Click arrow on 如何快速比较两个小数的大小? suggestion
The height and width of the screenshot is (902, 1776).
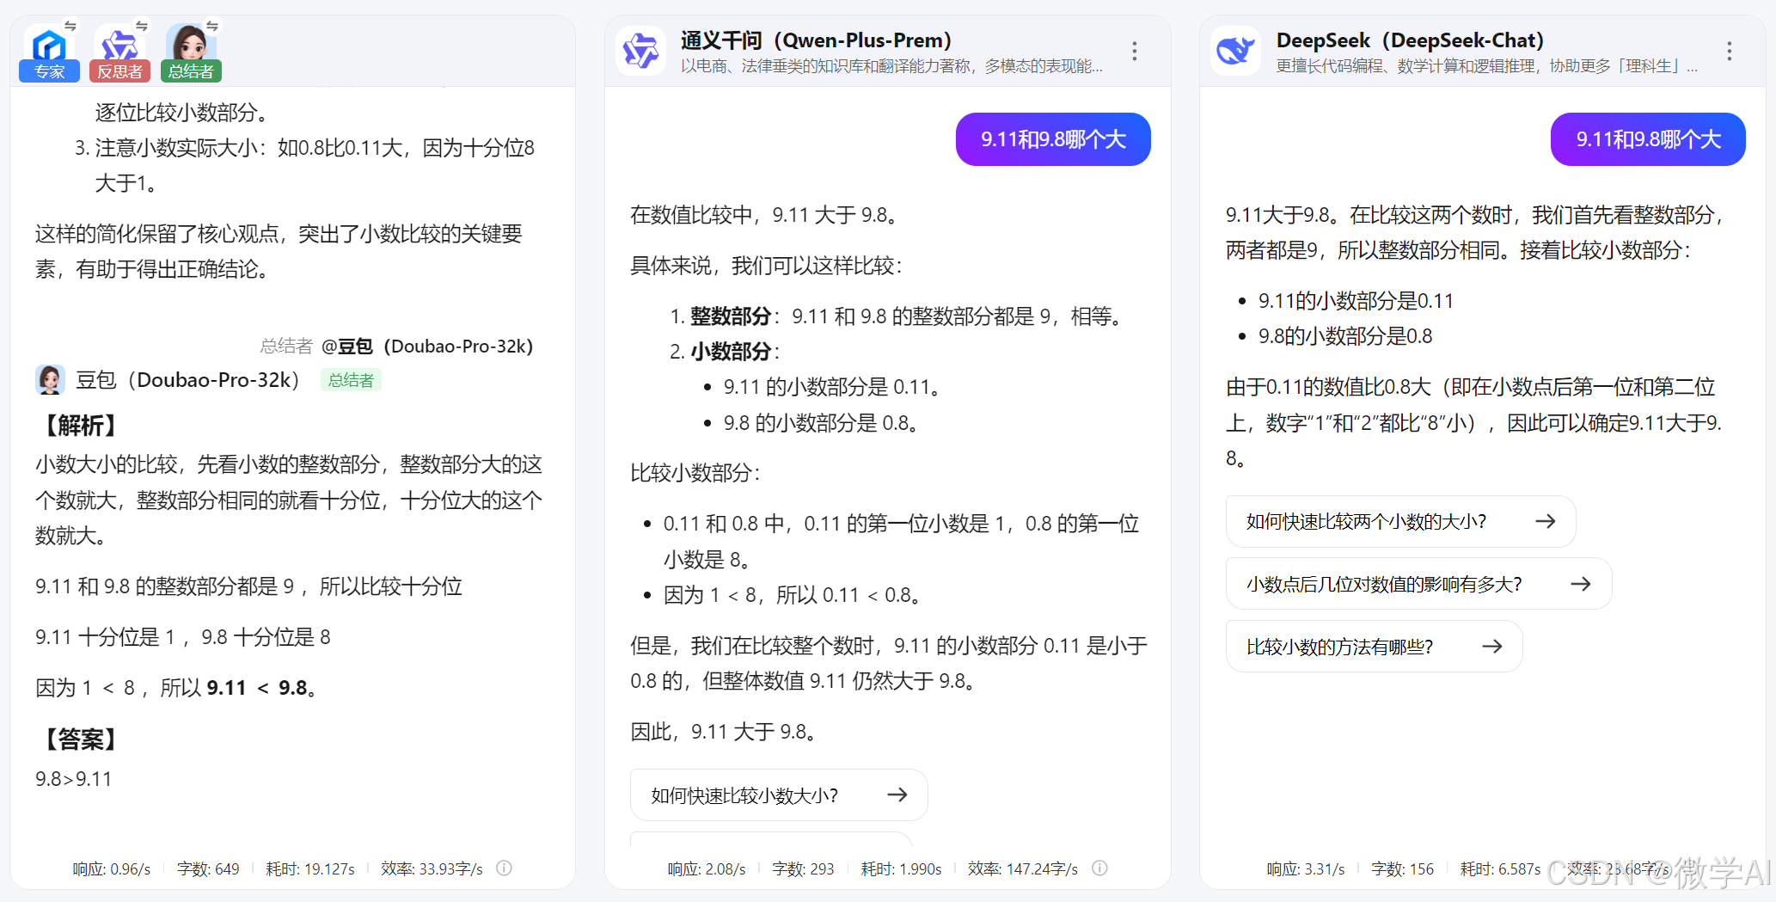[1546, 521]
